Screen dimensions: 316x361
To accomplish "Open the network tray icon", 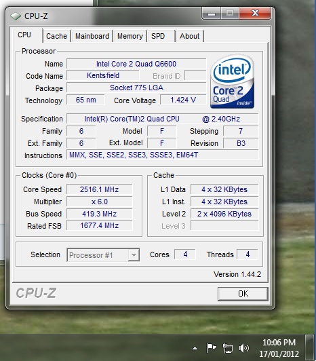I will pyautogui.click(x=228, y=348).
